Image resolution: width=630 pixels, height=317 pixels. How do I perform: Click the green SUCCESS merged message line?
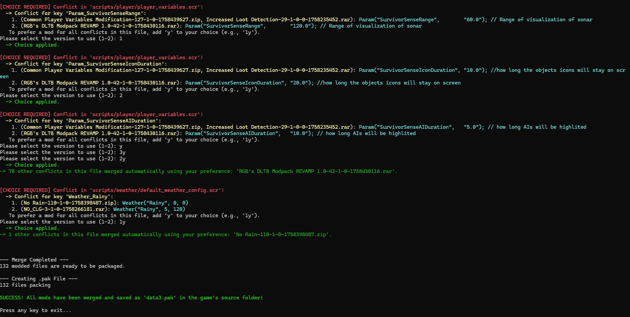coord(131,298)
